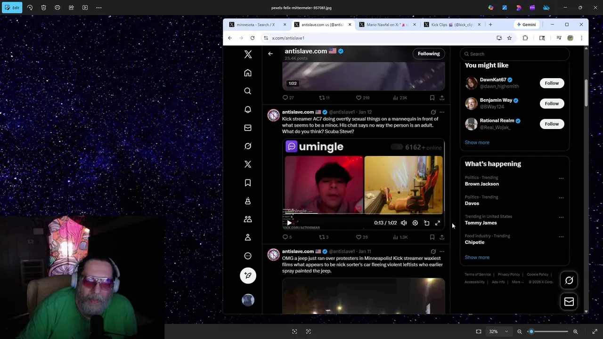Screen dimensions: 603x339
Task: Open Chipotle trend options menu
Action: point(561,237)
